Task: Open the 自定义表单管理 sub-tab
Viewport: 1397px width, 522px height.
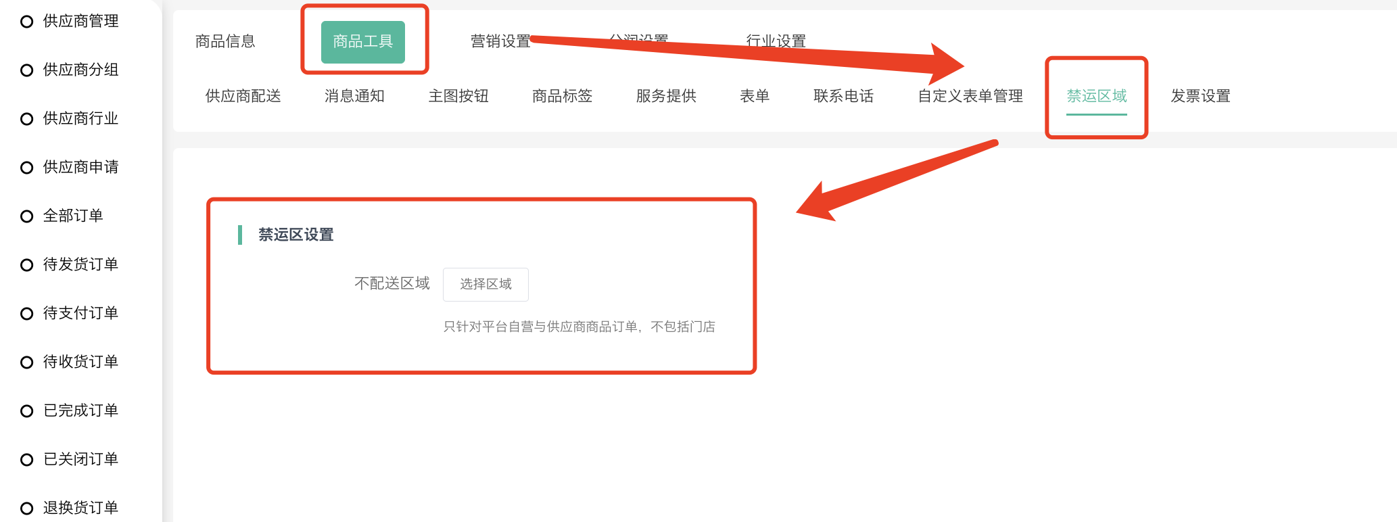Action: tap(970, 96)
